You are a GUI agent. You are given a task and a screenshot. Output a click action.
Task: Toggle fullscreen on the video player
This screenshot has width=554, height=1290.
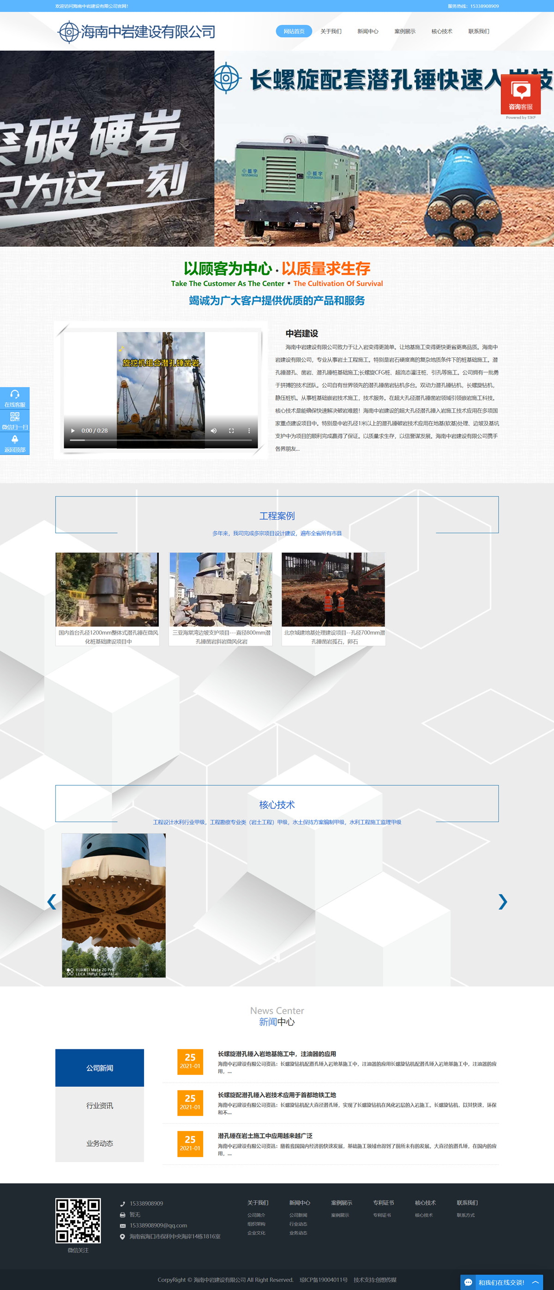[x=231, y=430]
